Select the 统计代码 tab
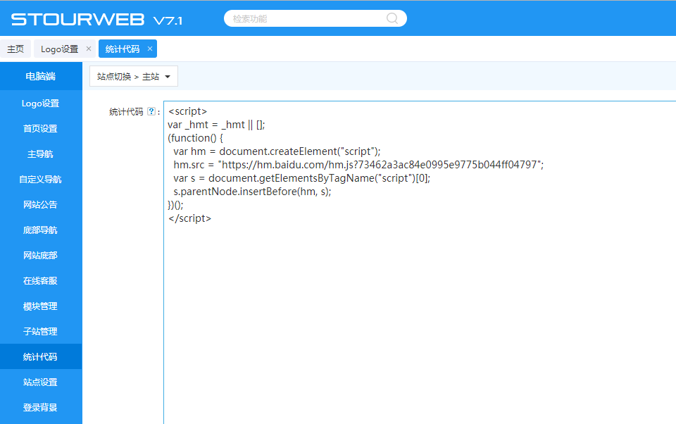The width and height of the screenshot is (676, 424). [122, 49]
